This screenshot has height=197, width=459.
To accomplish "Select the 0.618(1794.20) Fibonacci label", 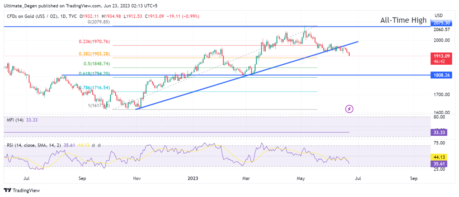I will pyautogui.click(x=94, y=74).
